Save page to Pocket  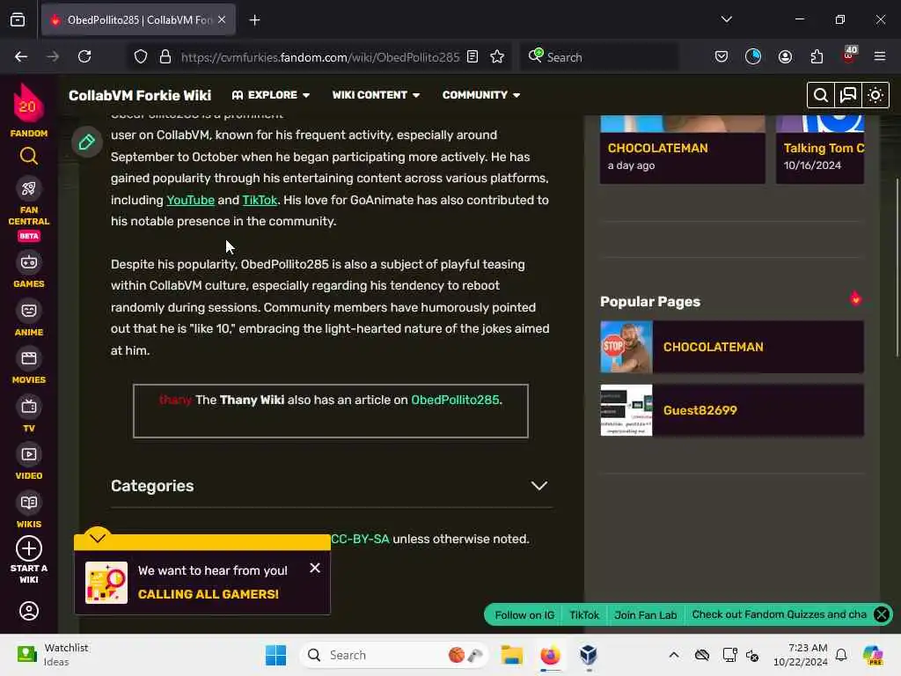tap(722, 56)
